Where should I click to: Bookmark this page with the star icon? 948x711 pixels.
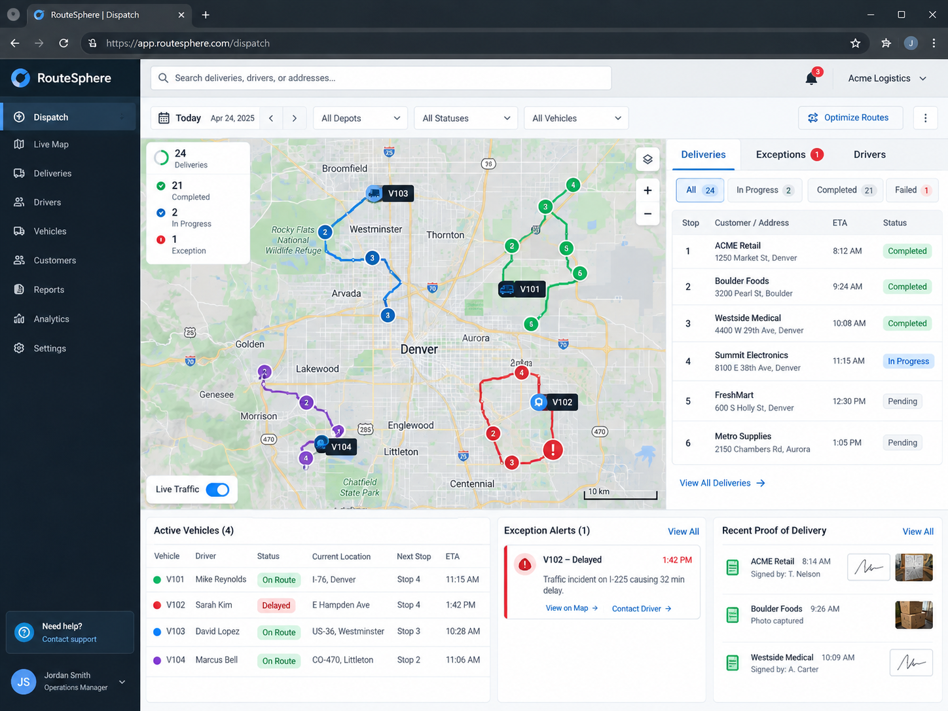(855, 43)
